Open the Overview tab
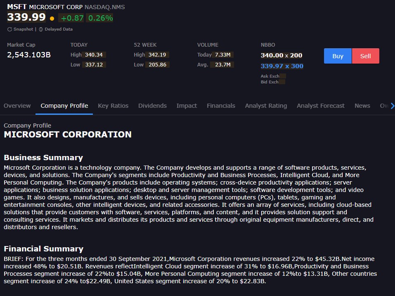This screenshot has width=395, height=296. [x=17, y=106]
